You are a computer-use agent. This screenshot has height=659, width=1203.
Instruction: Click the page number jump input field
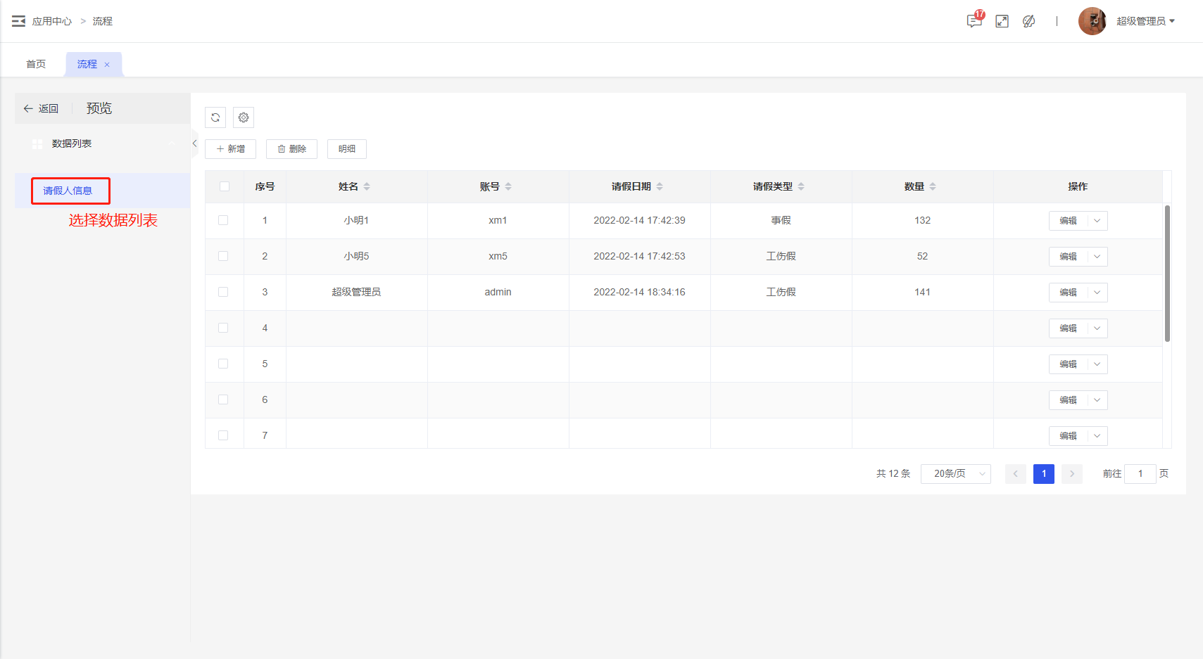1140,474
